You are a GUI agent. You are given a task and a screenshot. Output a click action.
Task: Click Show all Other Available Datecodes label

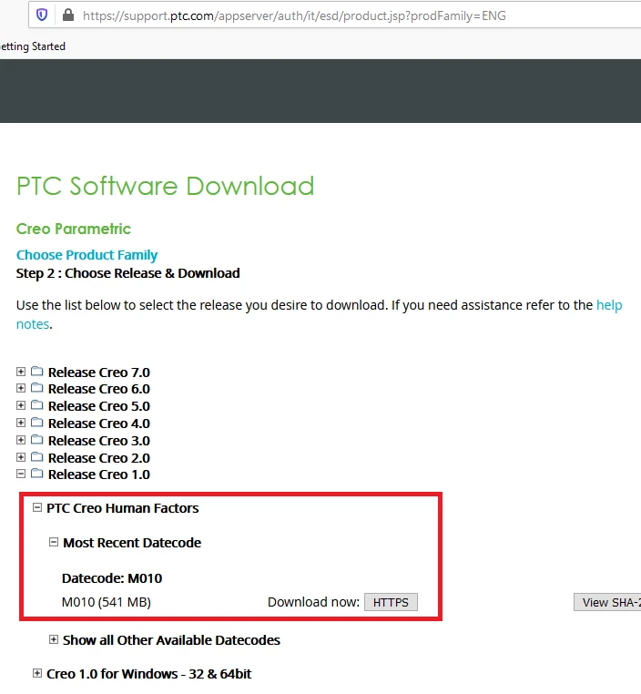(x=171, y=640)
